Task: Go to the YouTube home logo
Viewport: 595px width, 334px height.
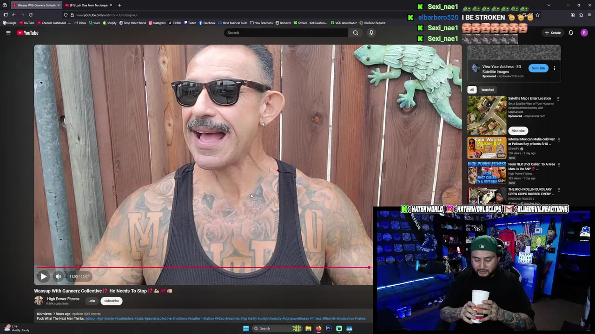Action: (28, 32)
